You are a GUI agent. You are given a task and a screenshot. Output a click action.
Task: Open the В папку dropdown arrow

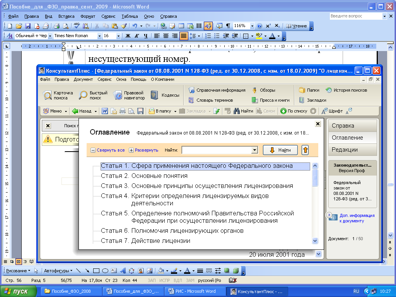(175, 111)
